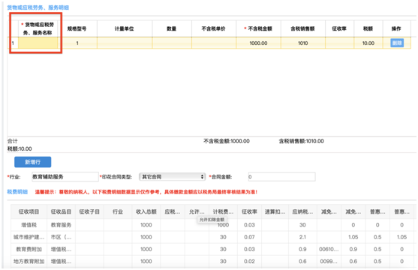Click the 征收率 header in the 税费明细 table
418x270 pixels.
[x=249, y=211]
